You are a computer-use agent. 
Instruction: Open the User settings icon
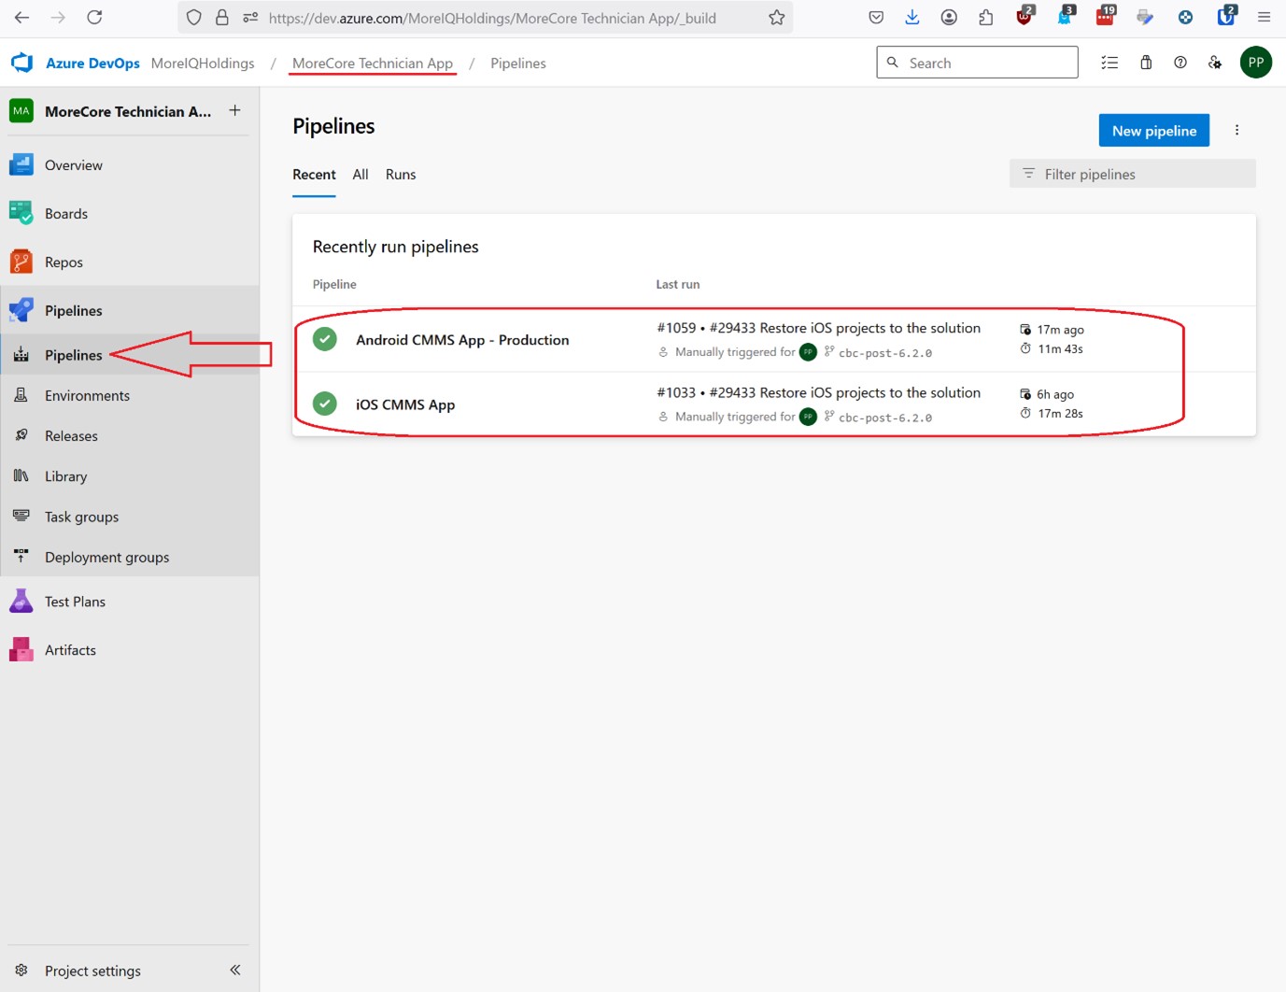click(x=1215, y=63)
